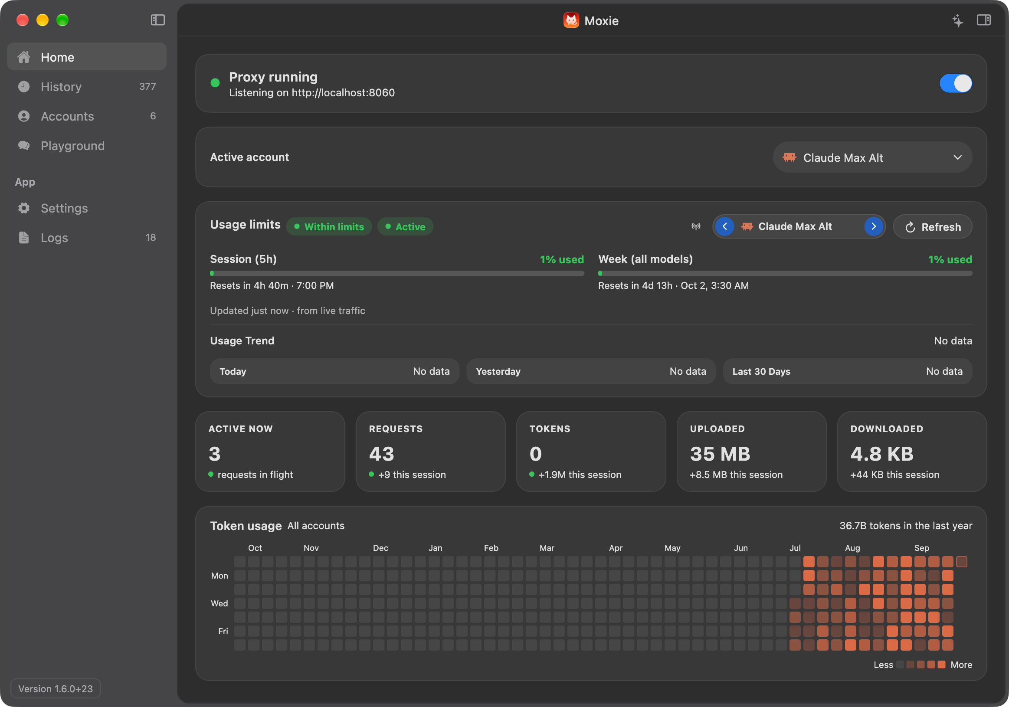Expand the Claude Max Alt chevron
Viewport: 1009px width, 707px height.
[957, 157]
